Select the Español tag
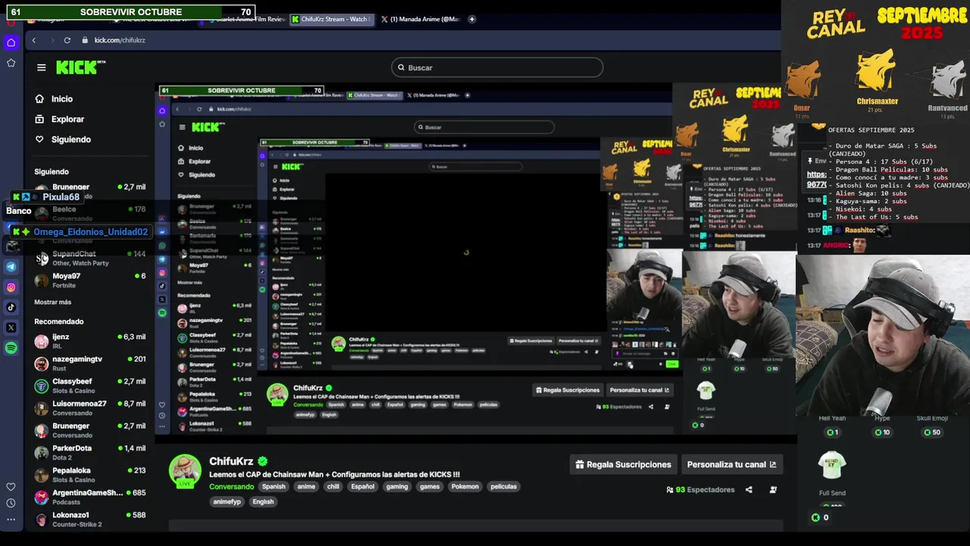Image resolution: width=970 pixels, height=546 pixels. pyautogui.click(x=362, y=487)
